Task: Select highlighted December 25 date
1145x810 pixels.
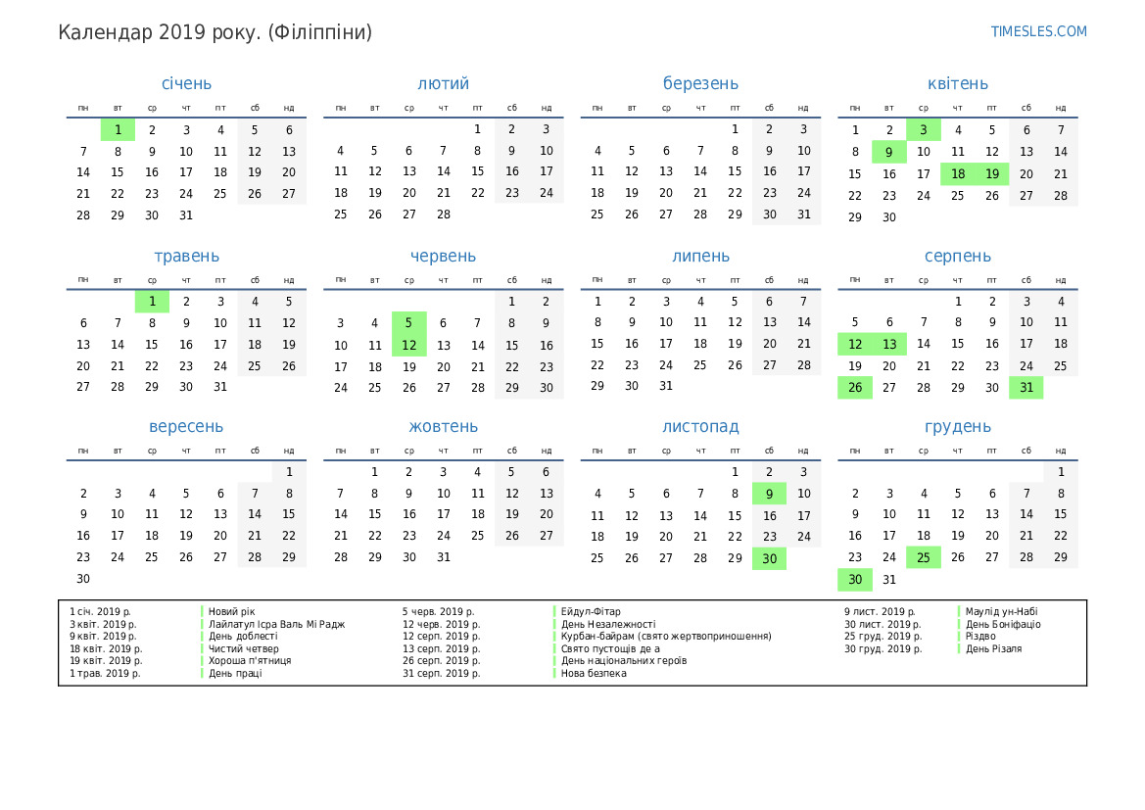Action: pyautogui.click(x=923, y=557)
